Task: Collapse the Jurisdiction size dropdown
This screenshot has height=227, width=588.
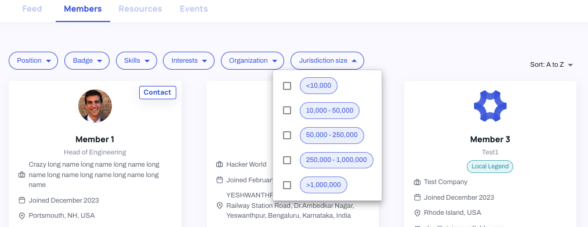Action: (327, 61)
